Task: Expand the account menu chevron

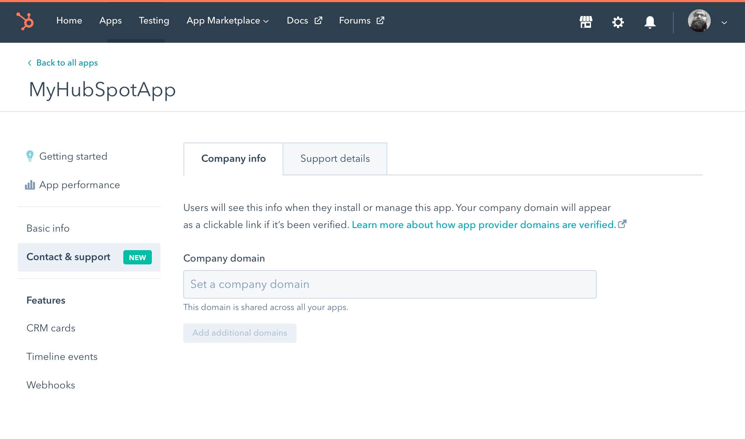Action: (724, 22)
